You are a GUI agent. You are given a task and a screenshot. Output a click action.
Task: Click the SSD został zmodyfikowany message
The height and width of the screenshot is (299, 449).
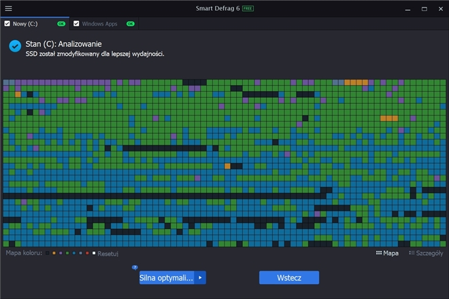click(x=95, y=54)
